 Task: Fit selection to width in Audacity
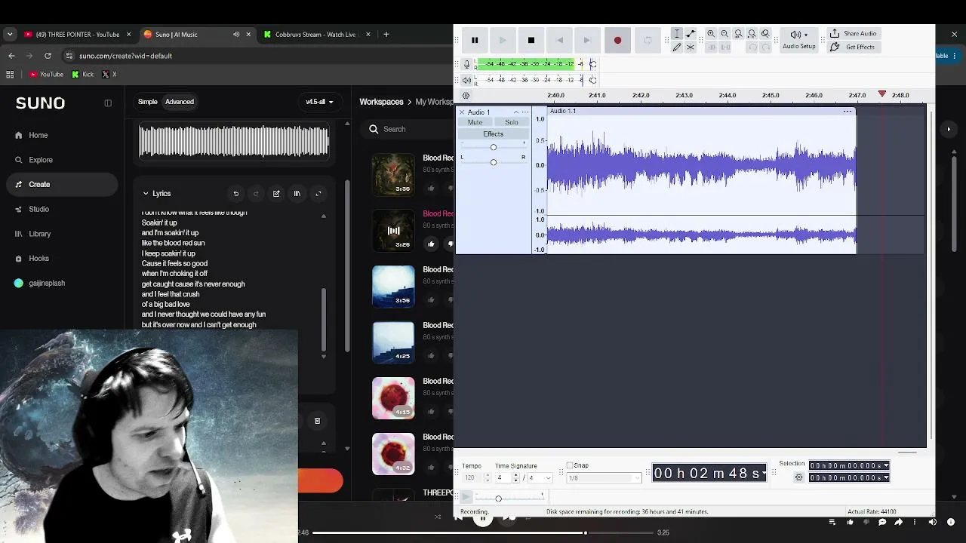pyautogui.click(x=738, y=34)
